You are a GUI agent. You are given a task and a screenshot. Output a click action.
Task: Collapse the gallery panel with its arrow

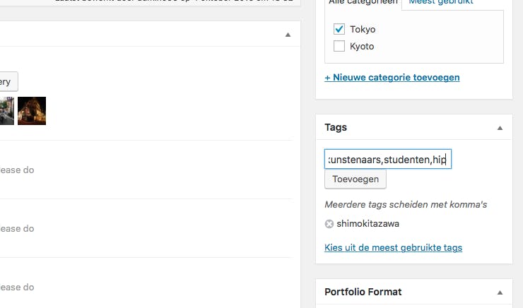[287, 34]
